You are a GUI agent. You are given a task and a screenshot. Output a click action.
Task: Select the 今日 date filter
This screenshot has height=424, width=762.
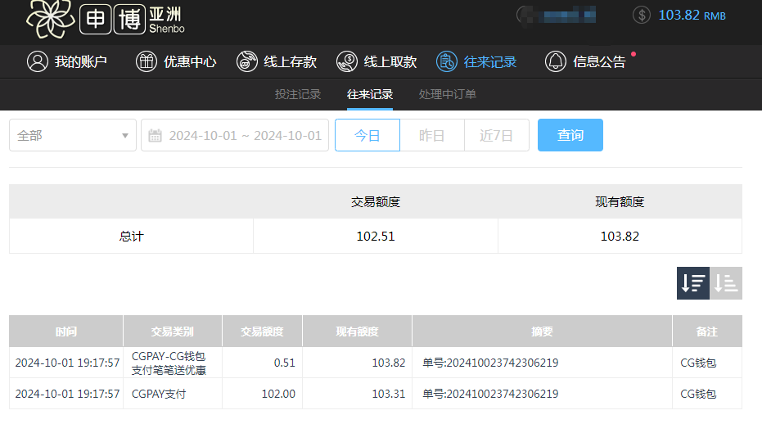(x=367, y=135)
